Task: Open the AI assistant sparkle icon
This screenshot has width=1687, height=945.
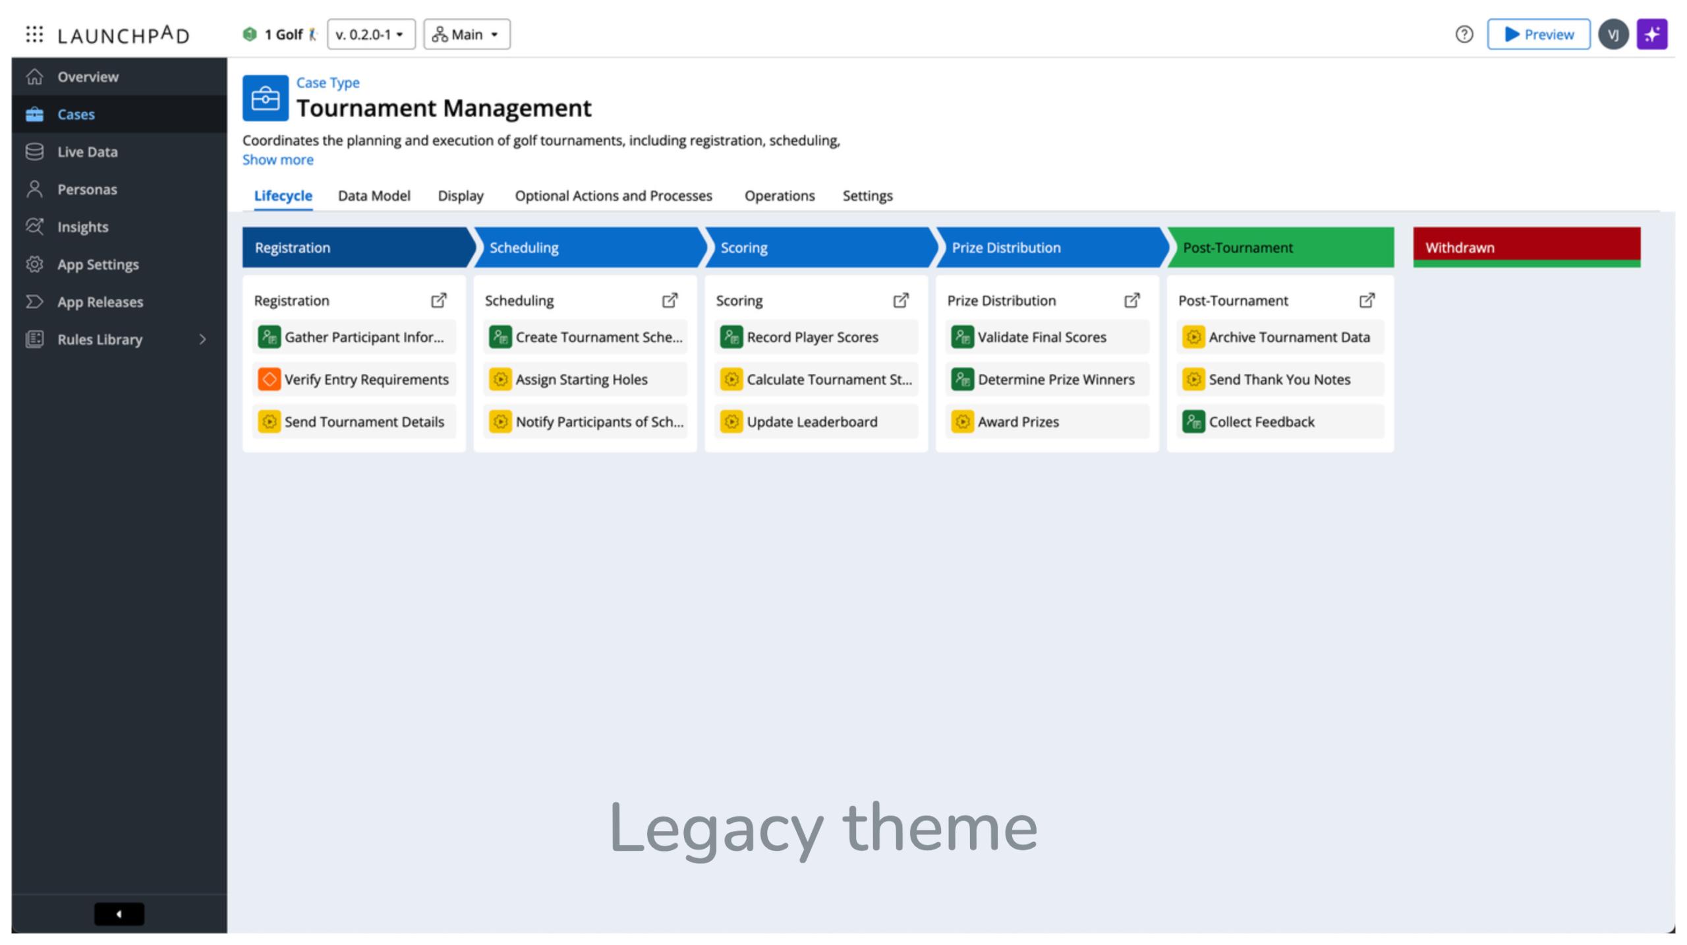Action: 1652,34
